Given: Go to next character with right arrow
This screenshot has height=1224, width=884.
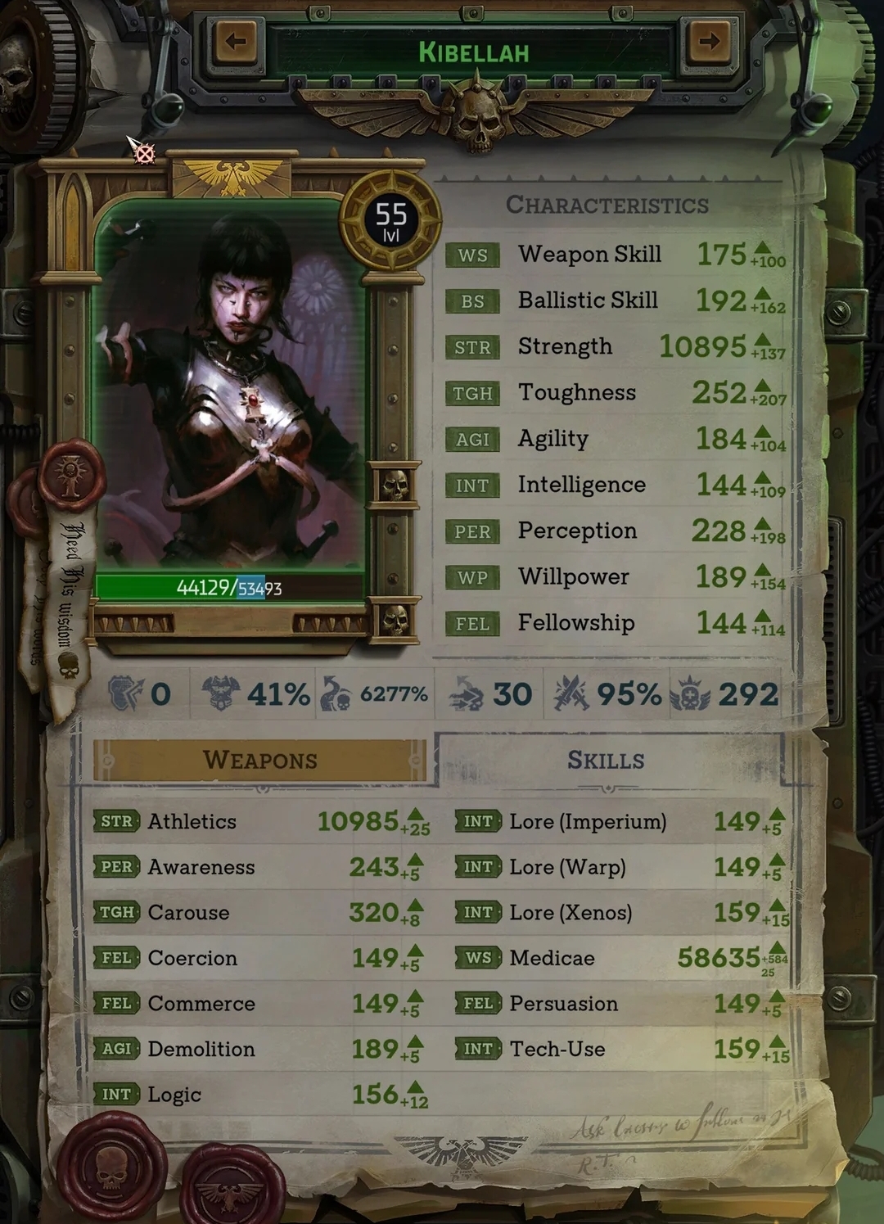Looking at the screenshot, I should [x=709, y=42].
